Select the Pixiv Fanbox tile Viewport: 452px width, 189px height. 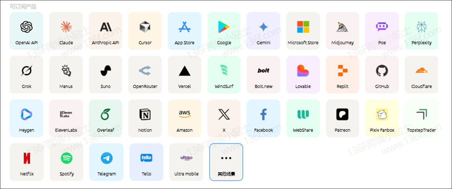click(382, 118)
